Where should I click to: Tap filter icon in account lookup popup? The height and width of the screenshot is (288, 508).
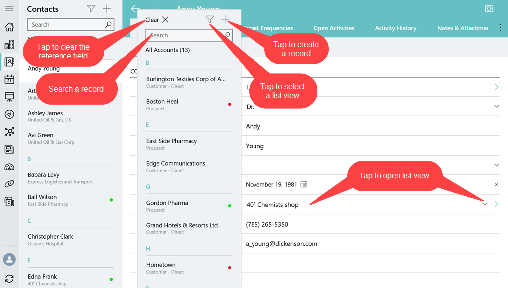pos(210,20)
